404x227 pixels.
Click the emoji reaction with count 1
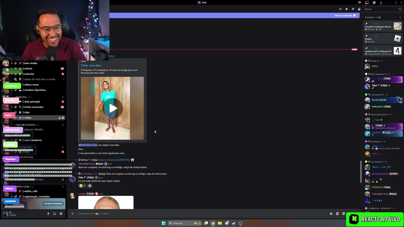pos(82,186)
